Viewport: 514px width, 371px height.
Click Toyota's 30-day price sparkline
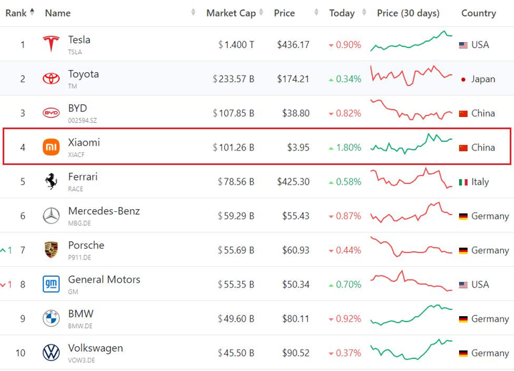click(412, 76)
